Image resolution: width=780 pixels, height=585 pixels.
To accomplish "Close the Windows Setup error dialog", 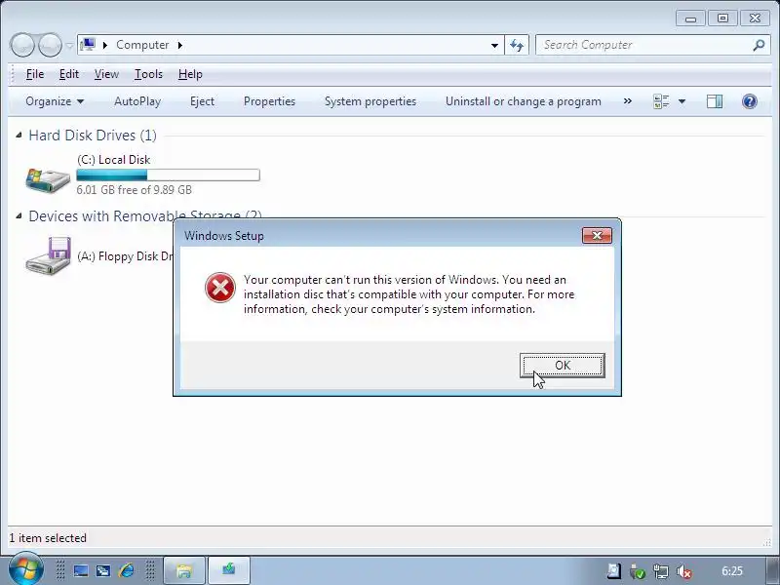I will coord(597,235).
